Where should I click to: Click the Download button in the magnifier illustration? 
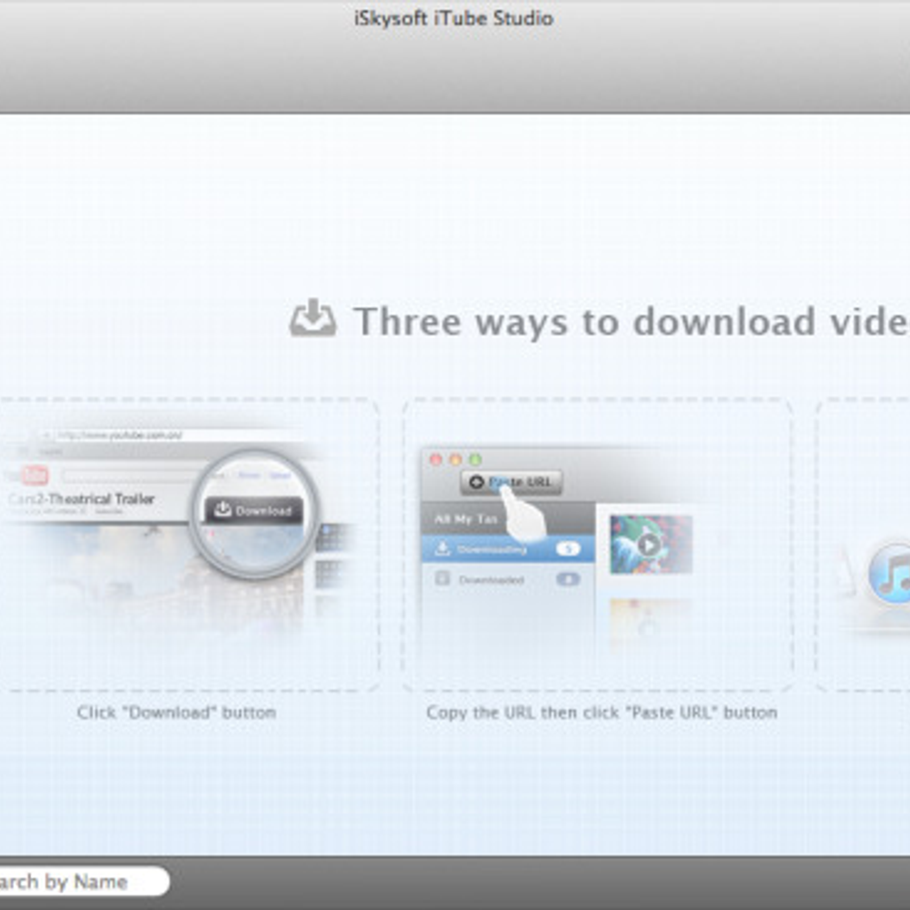point(254,510)
